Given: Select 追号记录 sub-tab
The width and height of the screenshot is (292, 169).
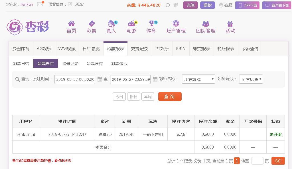Looking at the screenshot, I should tap(70, 64).
